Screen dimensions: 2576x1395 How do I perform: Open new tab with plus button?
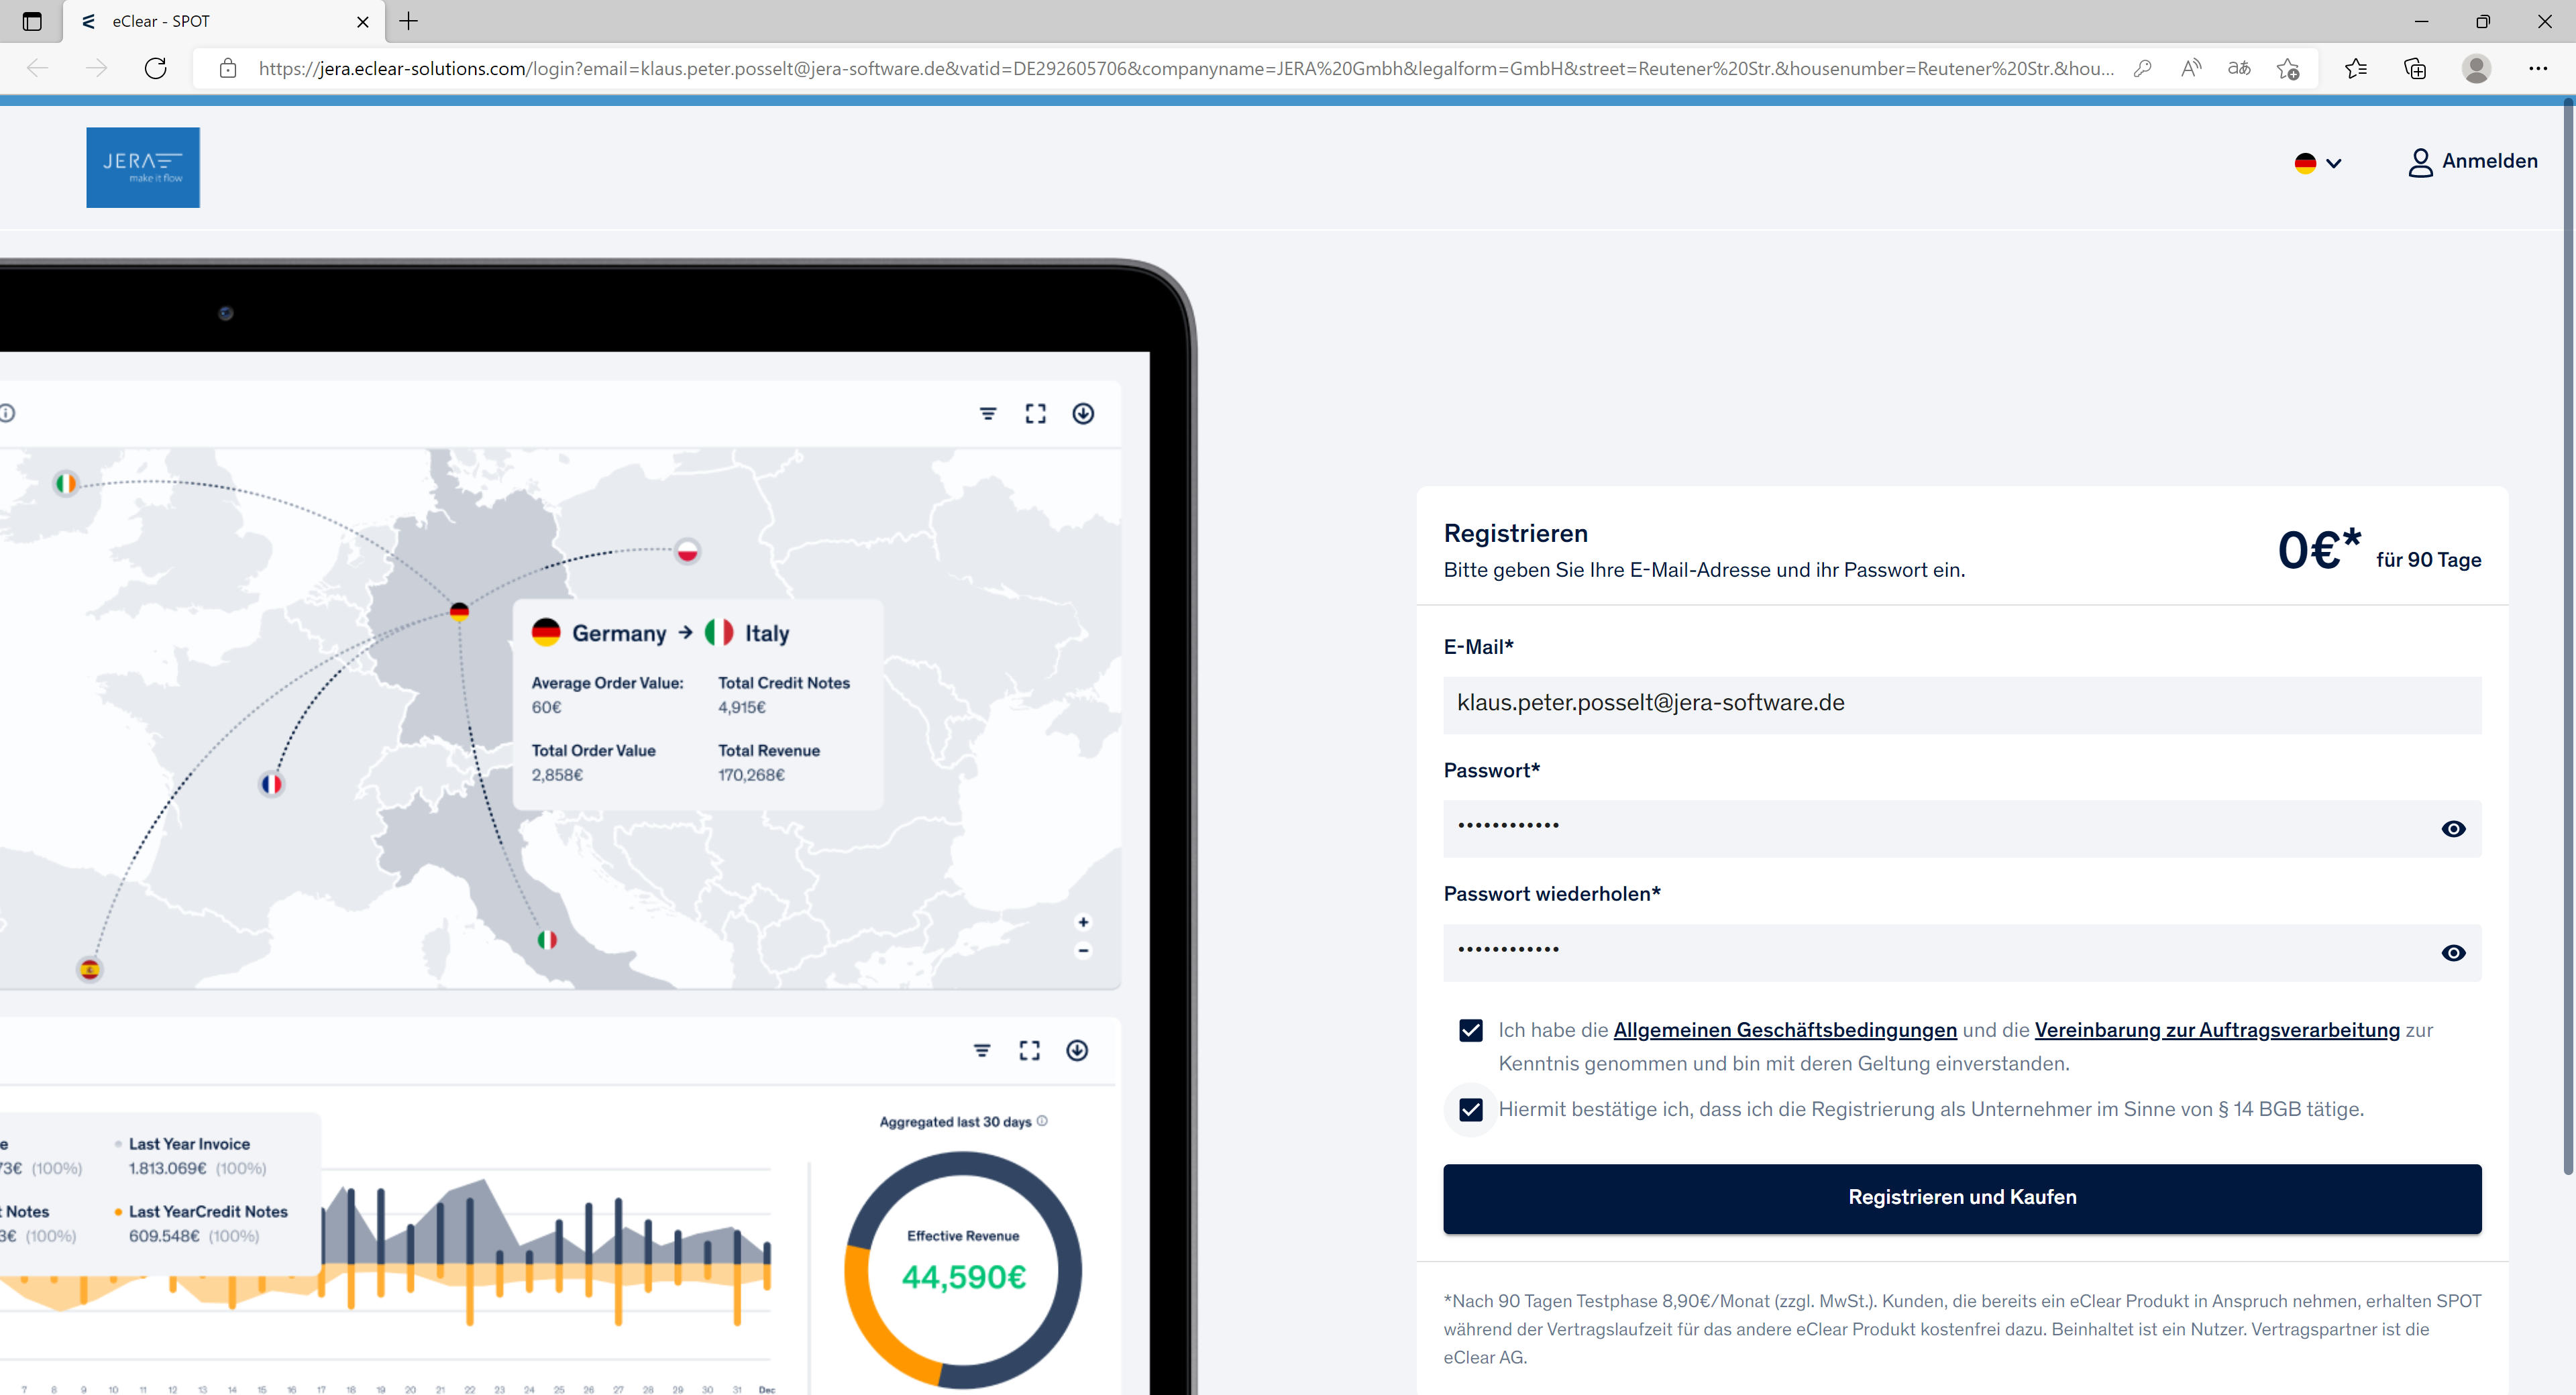409,21
